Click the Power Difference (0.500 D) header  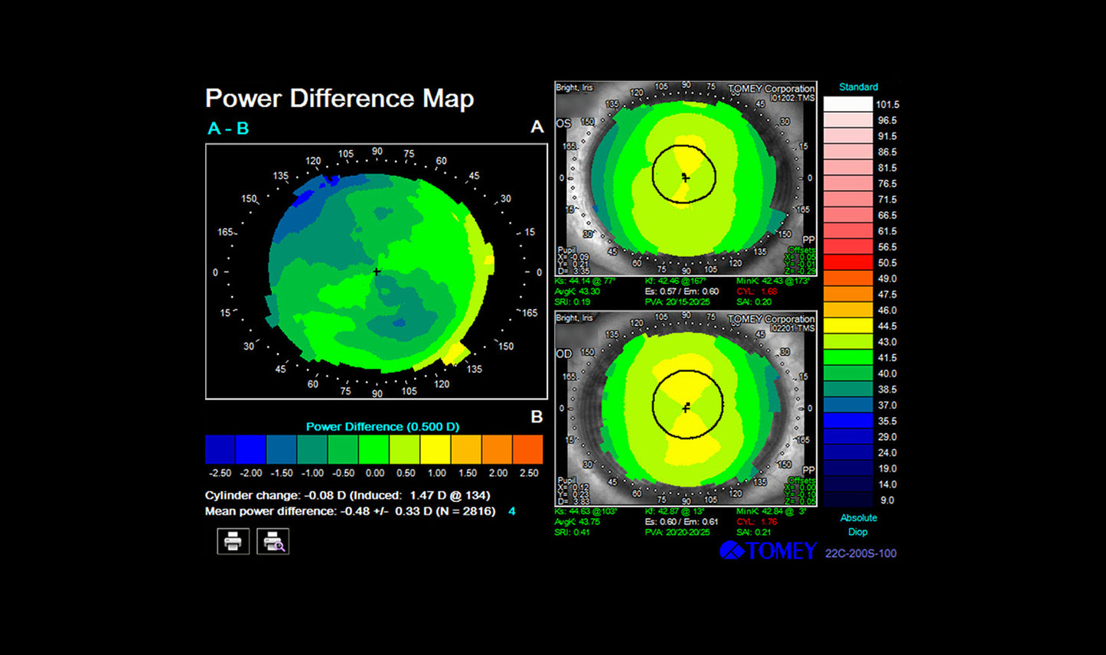point(383,426)
